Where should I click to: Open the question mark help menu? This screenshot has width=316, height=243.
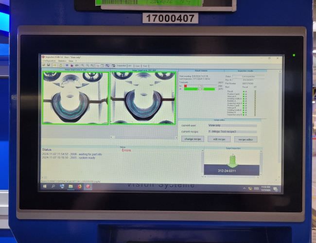coord(76,61)
